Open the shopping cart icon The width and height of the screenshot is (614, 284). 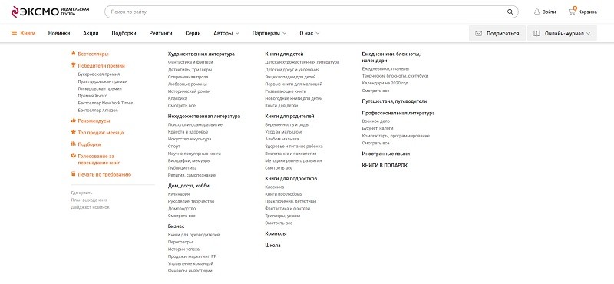(572, 12)
